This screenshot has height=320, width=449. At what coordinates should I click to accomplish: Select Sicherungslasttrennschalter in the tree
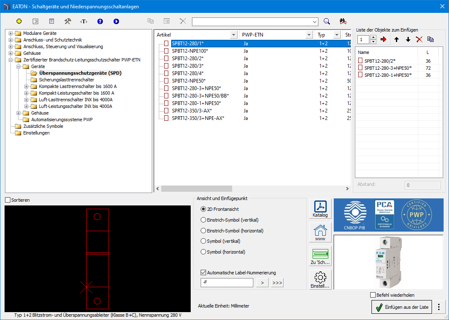[66, 80]
